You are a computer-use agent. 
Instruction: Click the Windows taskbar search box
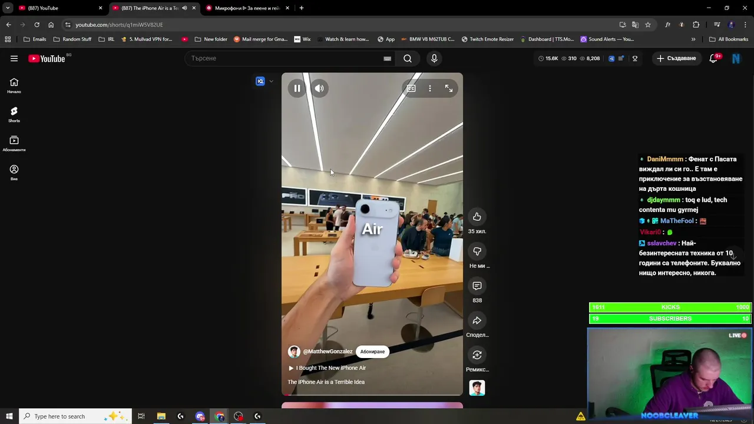tap(75, 416)
